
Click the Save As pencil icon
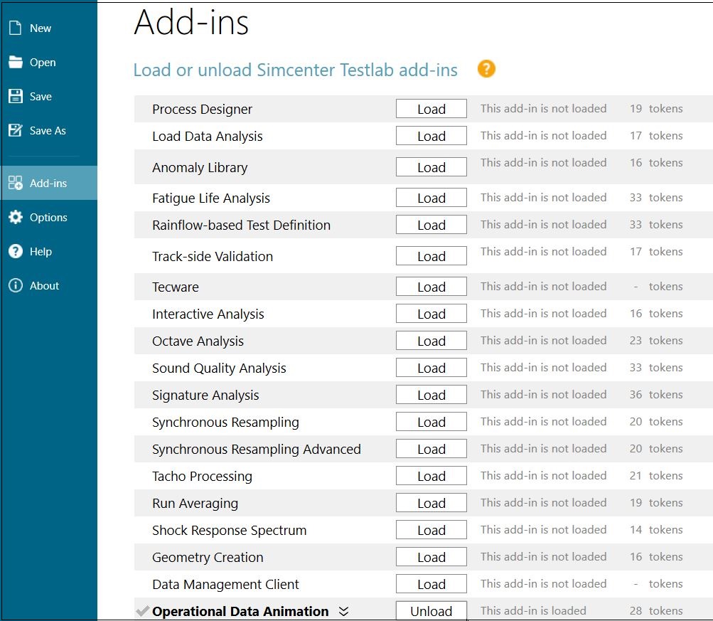tap(16, 131)
